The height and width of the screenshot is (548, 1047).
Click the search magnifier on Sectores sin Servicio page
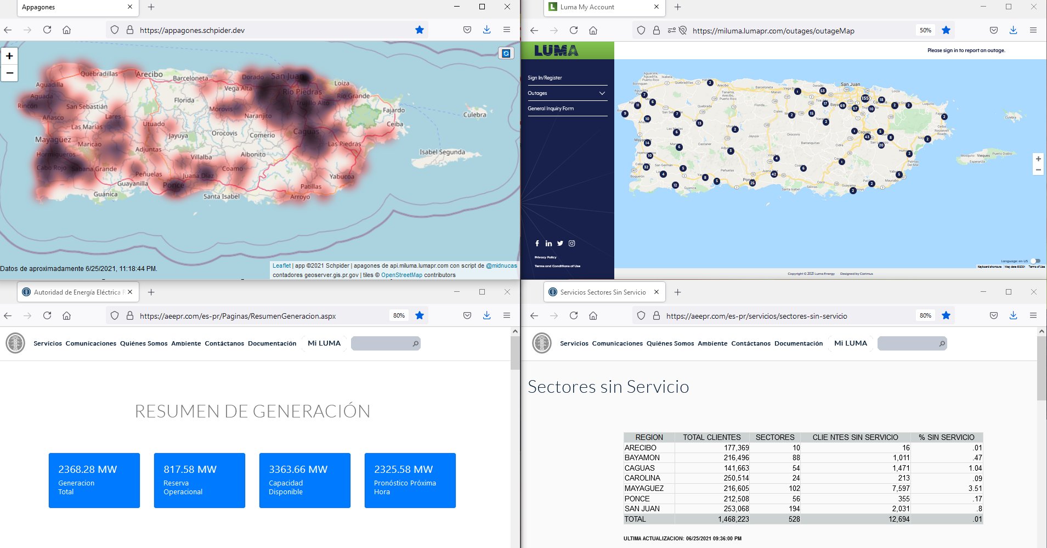point(942,344)
